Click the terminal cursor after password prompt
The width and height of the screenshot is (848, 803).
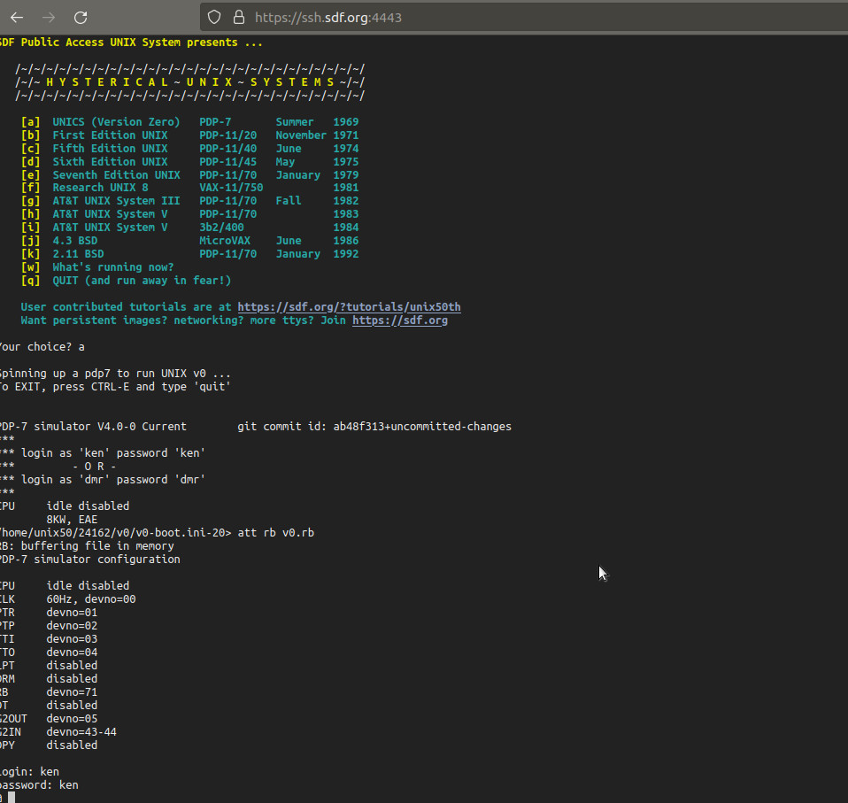tap(12, 798)
